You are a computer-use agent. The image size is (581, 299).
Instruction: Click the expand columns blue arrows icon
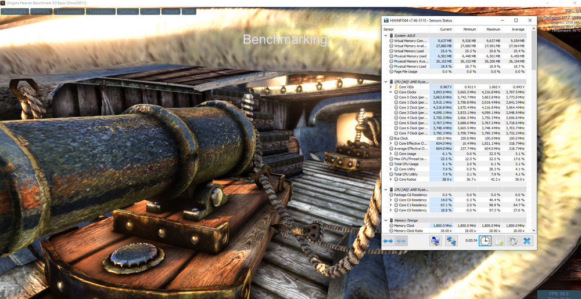click(388, 241)
